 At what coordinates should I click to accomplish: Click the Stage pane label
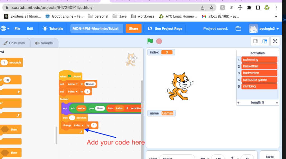click(270, 157)
